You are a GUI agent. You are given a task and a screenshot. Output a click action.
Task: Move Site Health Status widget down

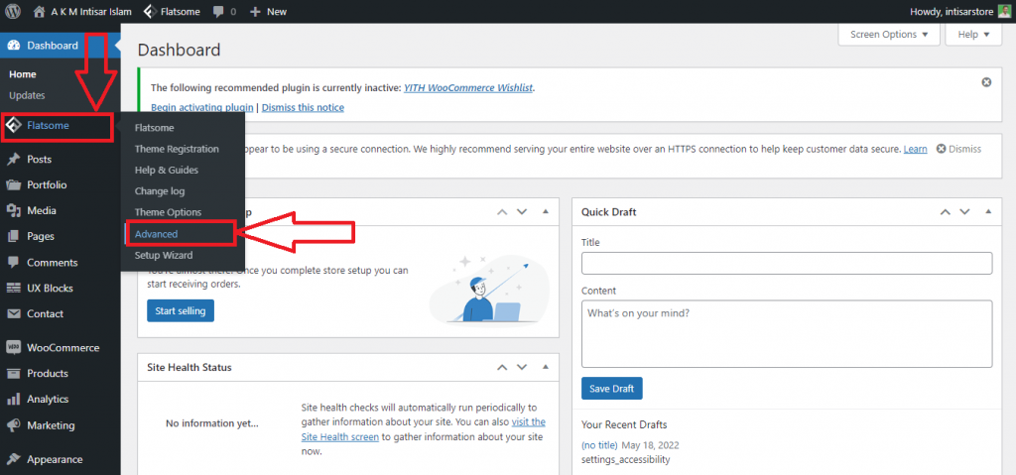click(522, 368)
